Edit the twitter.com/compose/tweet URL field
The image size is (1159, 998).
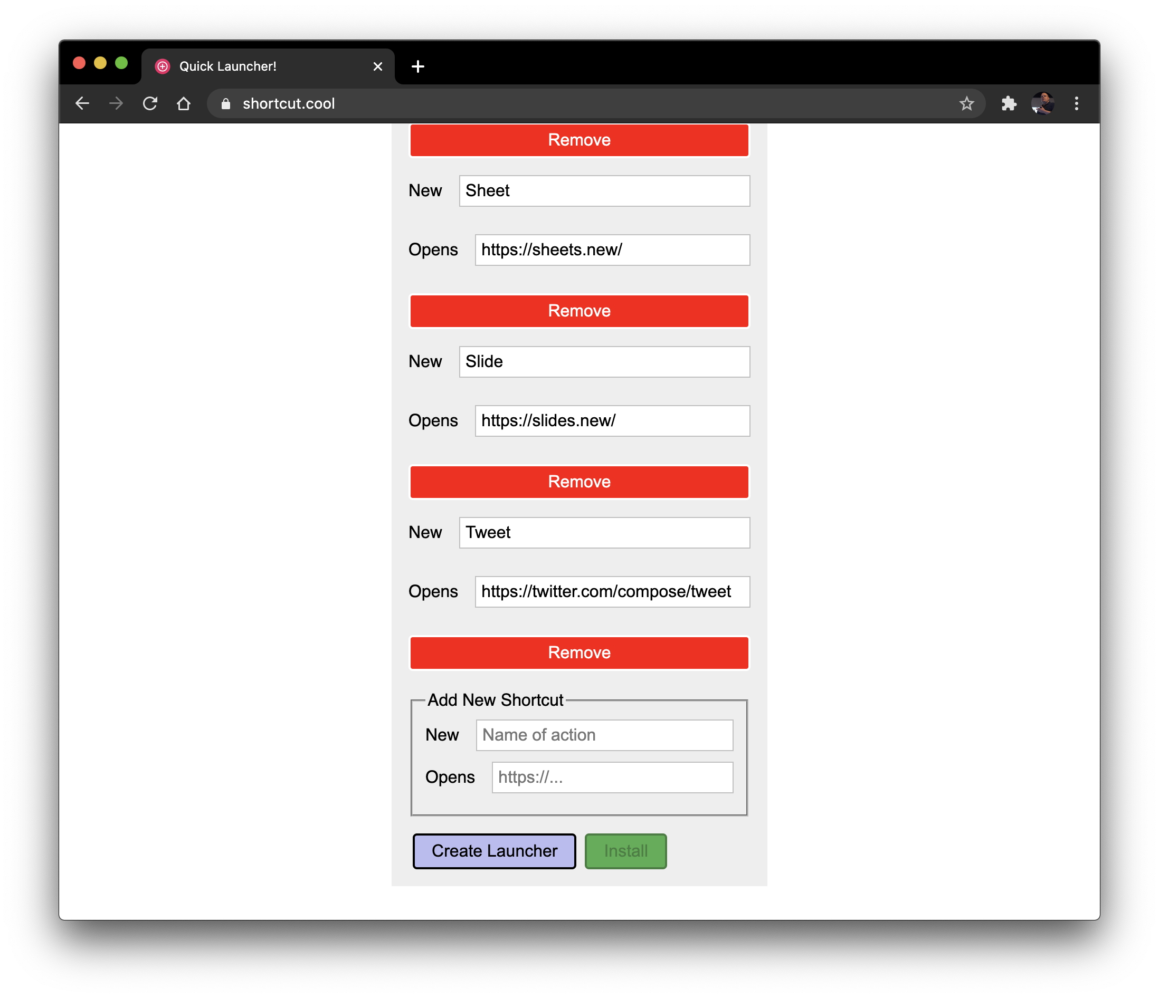[x=612, y=591]
